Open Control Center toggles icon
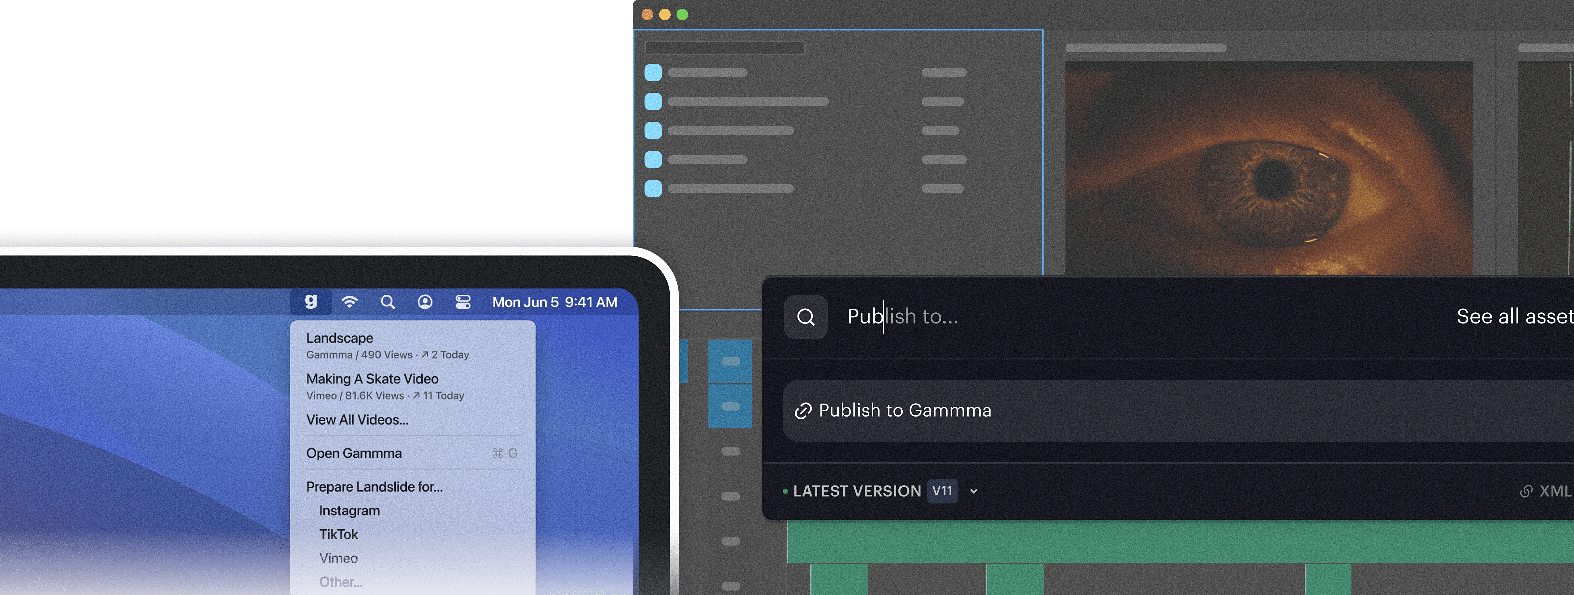Viewport: 1574px width, 595px height. point(463,302)
